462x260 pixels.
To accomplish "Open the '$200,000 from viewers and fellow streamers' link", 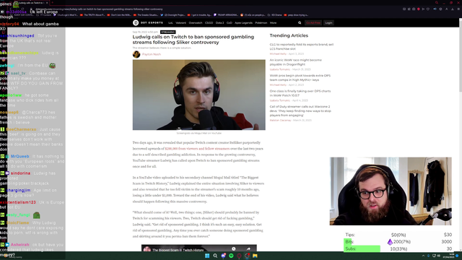I will [x=197, y=149].
